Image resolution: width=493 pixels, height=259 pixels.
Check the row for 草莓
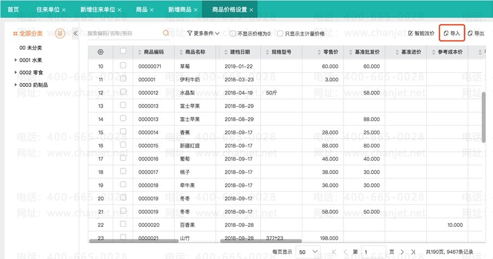[123, 65]
